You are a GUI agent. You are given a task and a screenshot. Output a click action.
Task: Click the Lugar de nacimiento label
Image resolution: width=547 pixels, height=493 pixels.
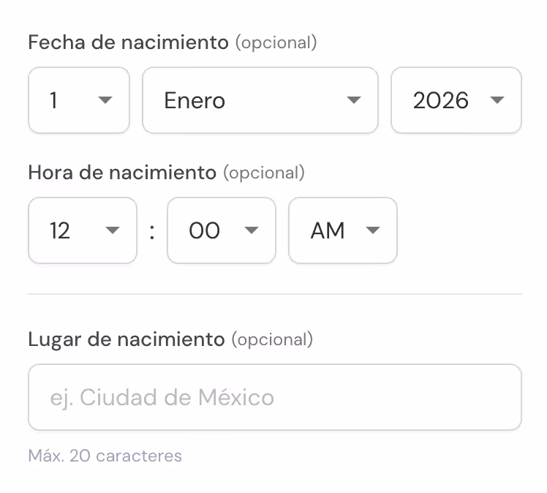[x=126, y=339]
